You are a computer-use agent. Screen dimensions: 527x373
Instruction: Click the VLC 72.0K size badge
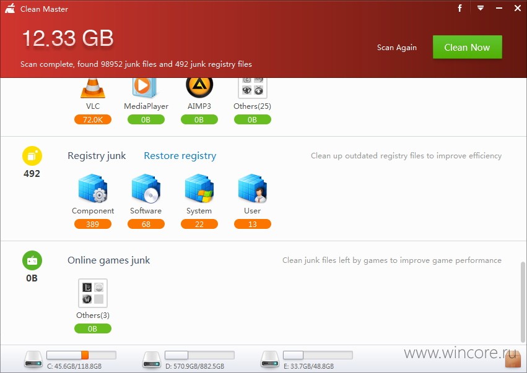[x=93, y=119]
